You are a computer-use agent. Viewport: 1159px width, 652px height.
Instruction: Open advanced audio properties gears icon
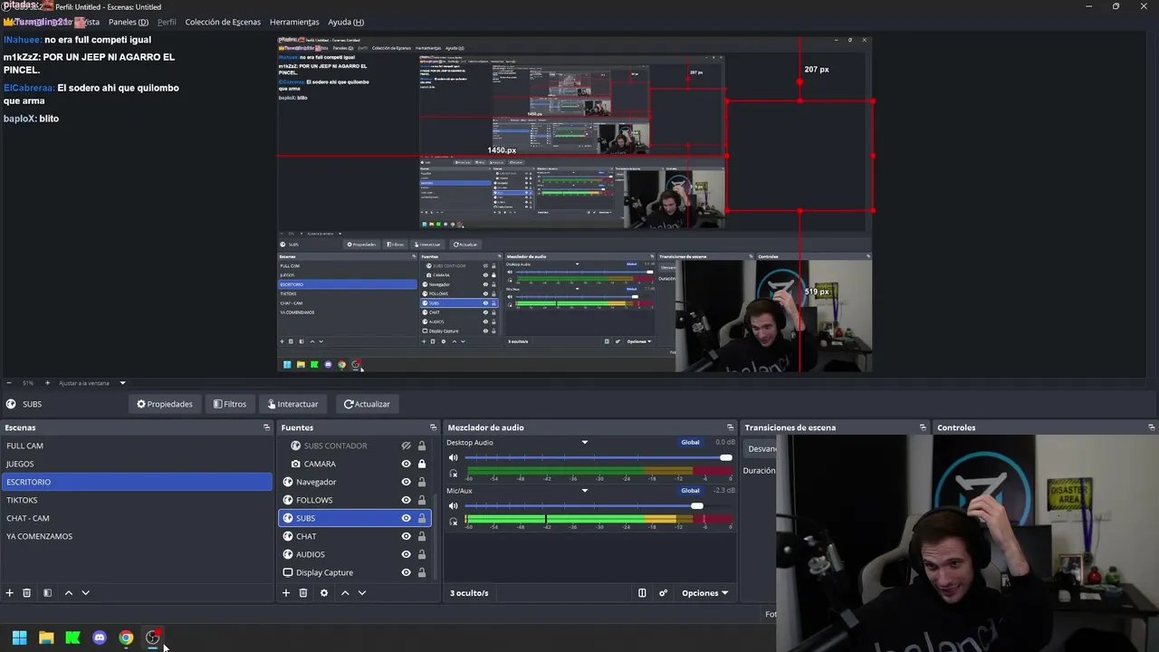pos(663,593)
